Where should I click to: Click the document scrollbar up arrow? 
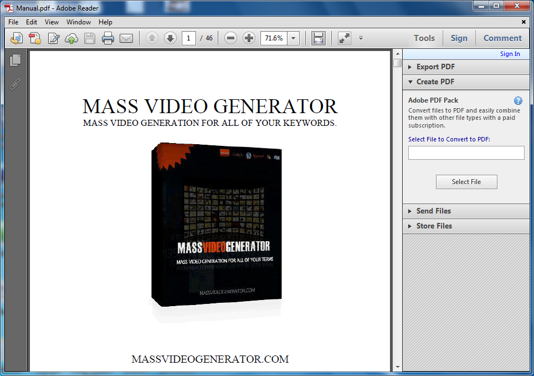click(x=397, y=54)
